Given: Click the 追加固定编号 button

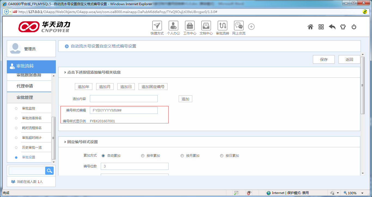Looking at the screenshot, I should (x=153, y=87).
